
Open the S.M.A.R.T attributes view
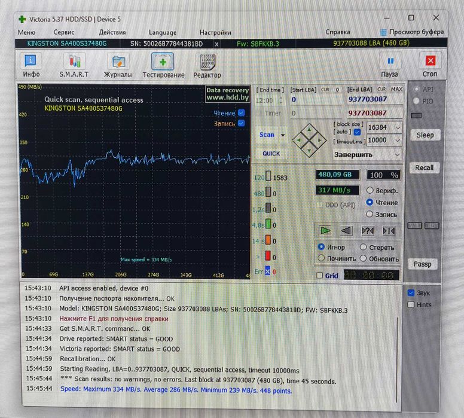point(74,65)
